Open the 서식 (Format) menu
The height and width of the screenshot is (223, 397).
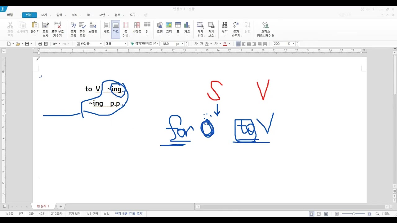point(74,15)
